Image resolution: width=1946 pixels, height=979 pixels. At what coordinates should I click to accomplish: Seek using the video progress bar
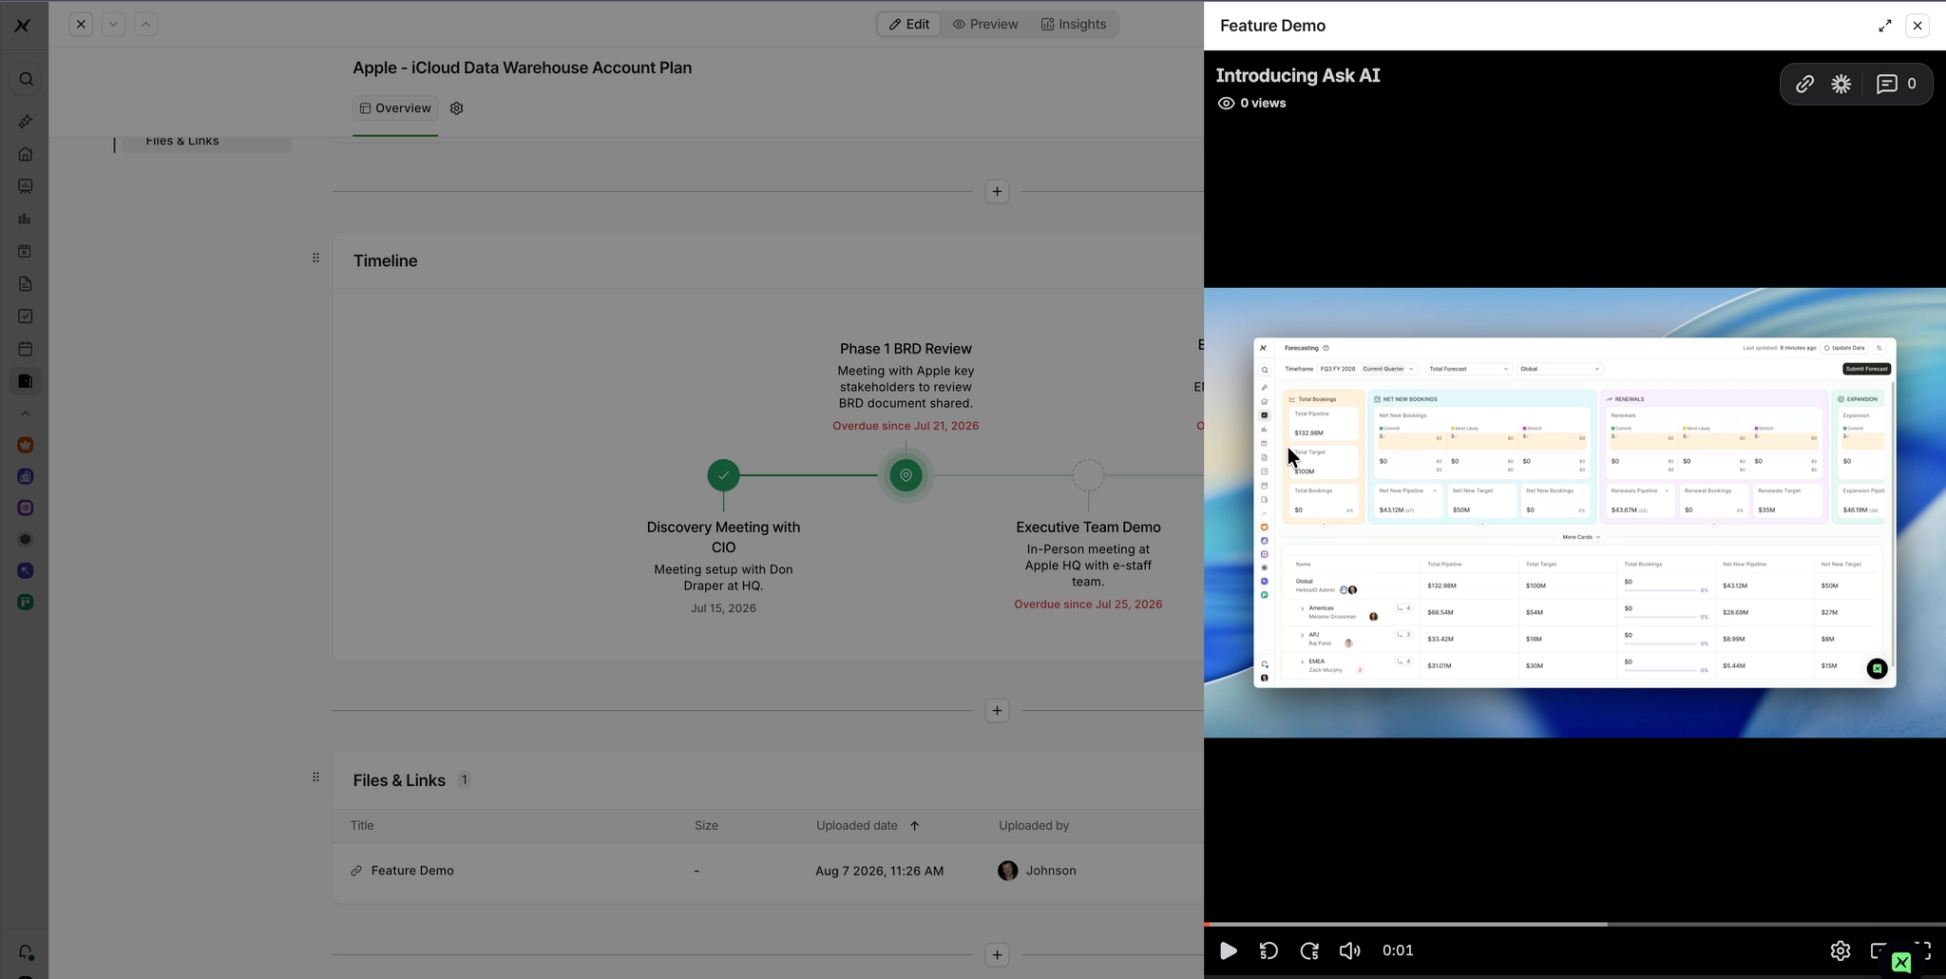[x=1574, y=924]
